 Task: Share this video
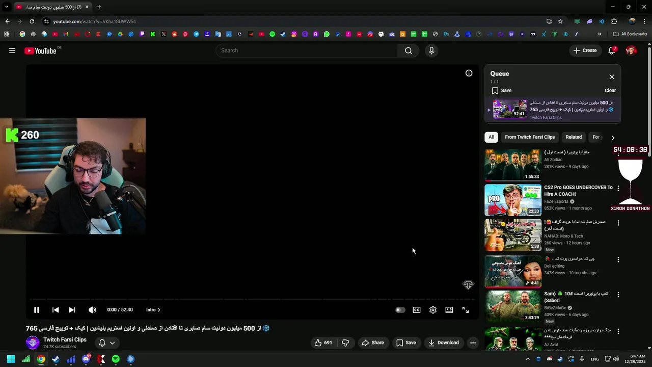[x=372, y=343]
